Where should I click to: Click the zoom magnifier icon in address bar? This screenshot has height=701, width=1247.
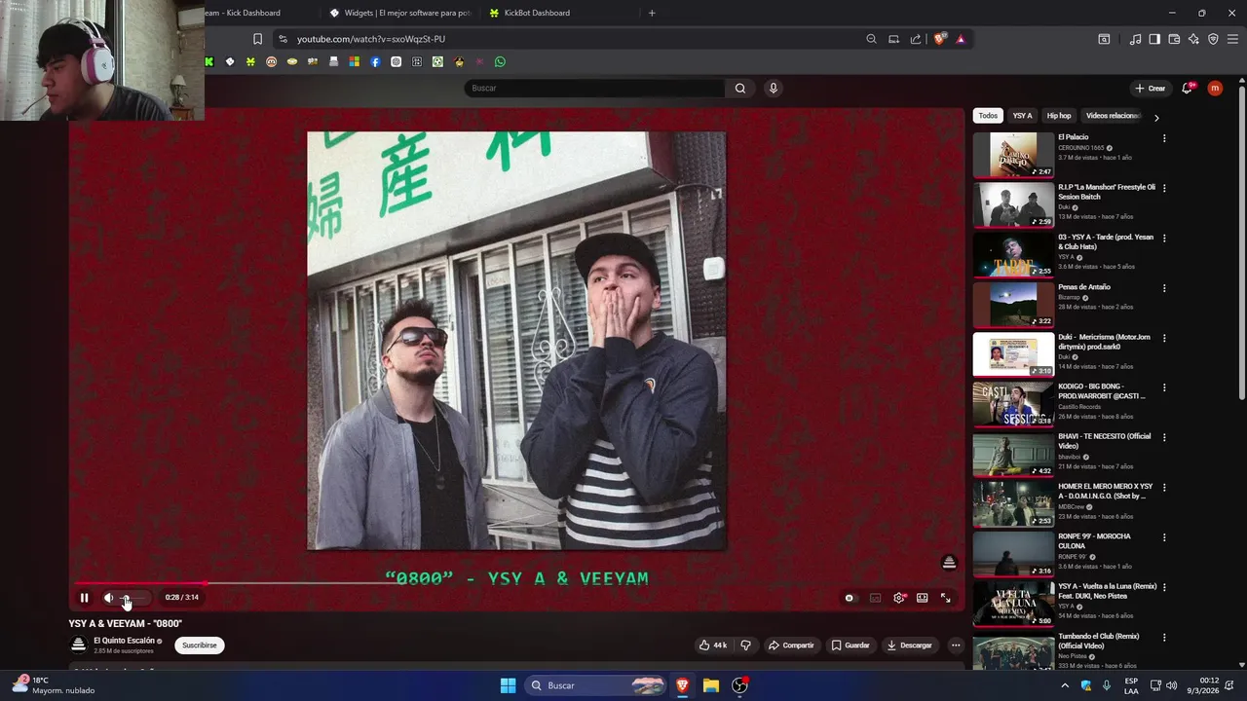871,39
